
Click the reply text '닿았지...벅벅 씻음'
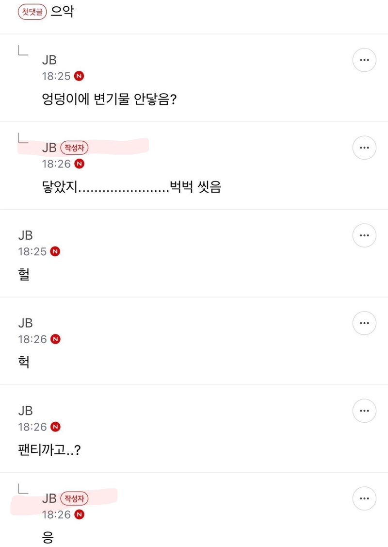131,187
